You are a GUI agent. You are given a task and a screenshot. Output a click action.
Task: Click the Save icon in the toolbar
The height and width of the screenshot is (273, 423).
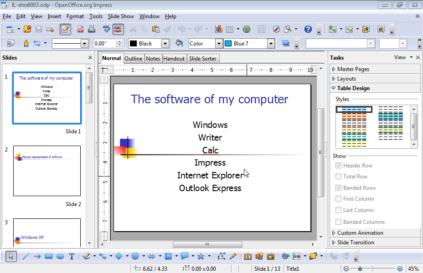point(39,29)
